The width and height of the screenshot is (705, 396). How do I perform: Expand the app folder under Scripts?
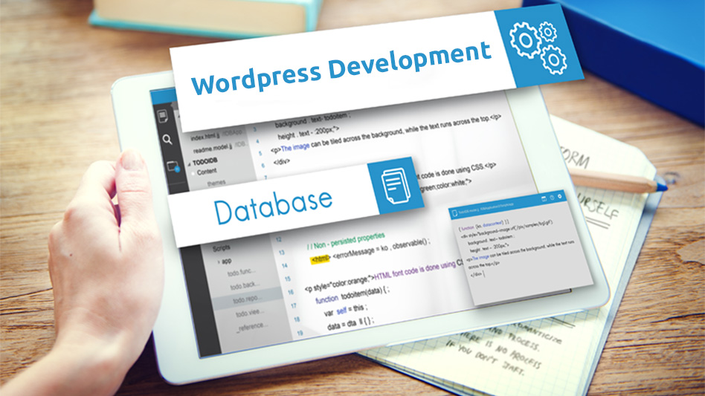(219, 262)
